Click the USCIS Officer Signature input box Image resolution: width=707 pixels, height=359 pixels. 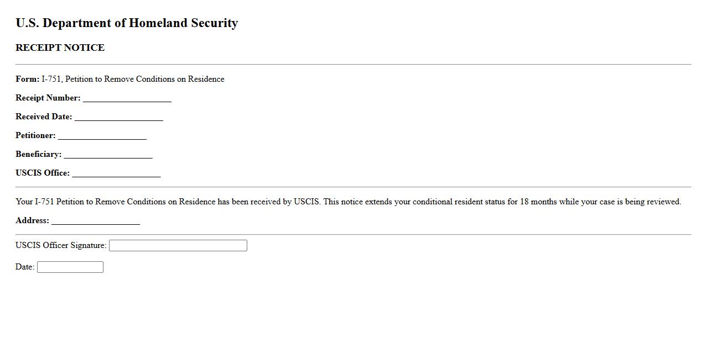tap(178, 246)
